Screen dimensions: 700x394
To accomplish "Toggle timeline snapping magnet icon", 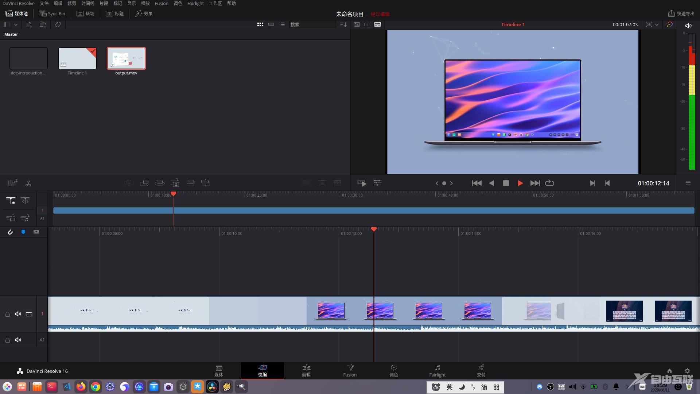I will pyautogui.click(x=10, y=232).
